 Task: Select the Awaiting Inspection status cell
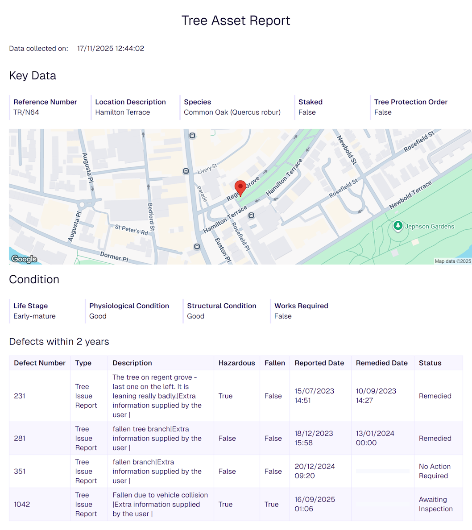click(x=435, y=504)
